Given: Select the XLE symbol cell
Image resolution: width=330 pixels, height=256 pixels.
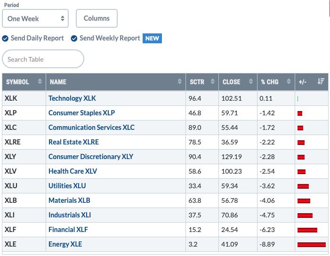Looking at the screenshot, I should [x=24, y=244].
